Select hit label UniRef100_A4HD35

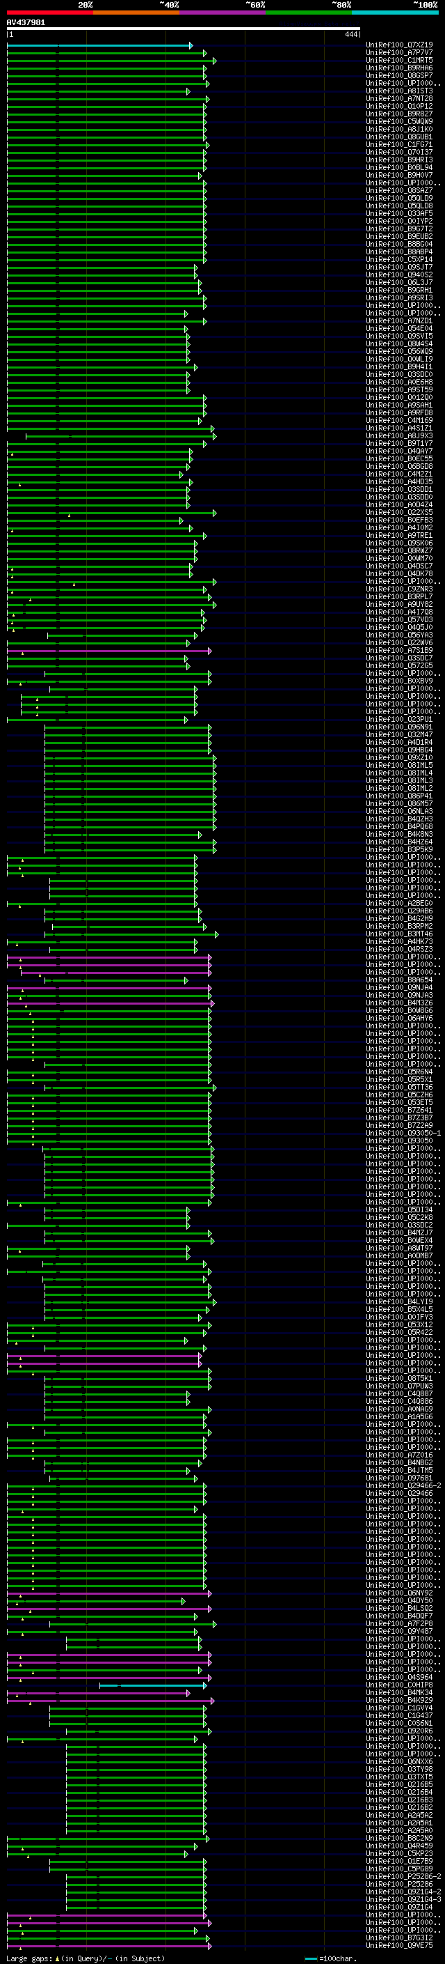coord(399,481)
